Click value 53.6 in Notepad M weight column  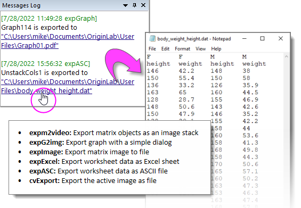click(x=250, y=135)
